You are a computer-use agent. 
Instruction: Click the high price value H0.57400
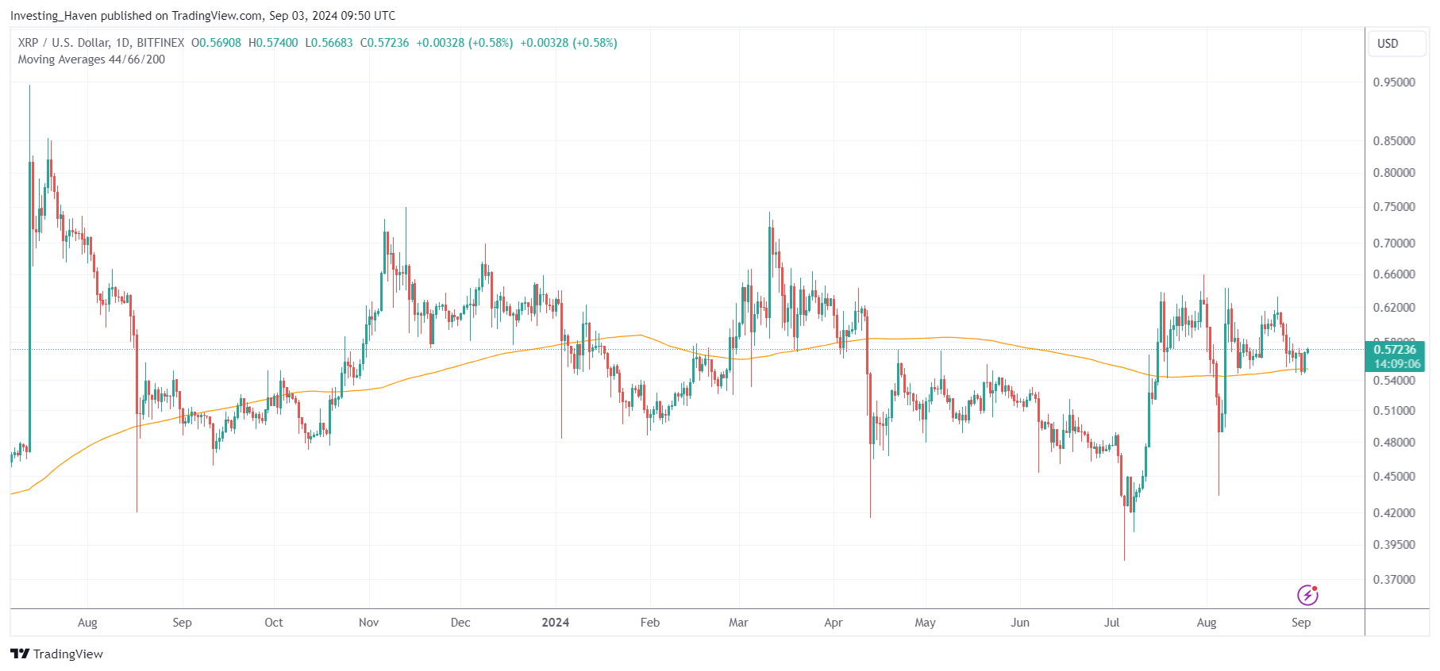[273, 43]
